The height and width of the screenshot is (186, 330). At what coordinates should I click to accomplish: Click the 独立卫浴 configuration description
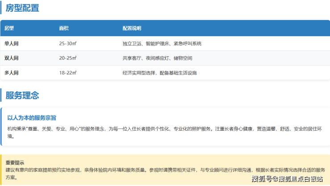click(x=162, y=44)
